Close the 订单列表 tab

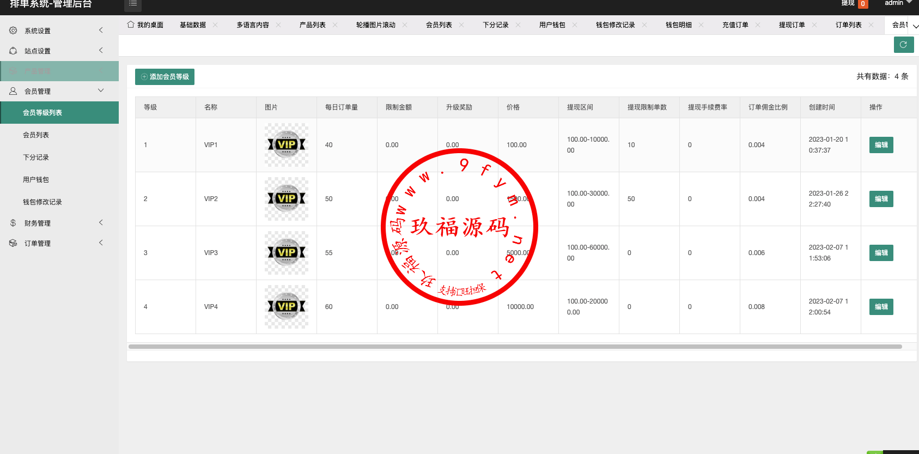871,25
